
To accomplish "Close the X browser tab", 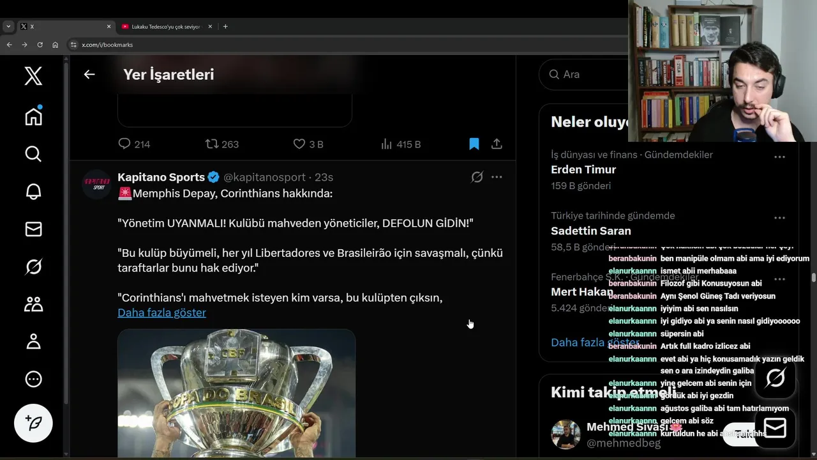I will (109, 27).
